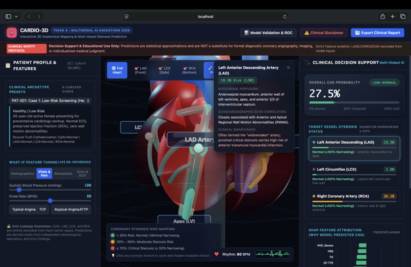
Task: Click the Track A hackathon badge
Action: 91,31
